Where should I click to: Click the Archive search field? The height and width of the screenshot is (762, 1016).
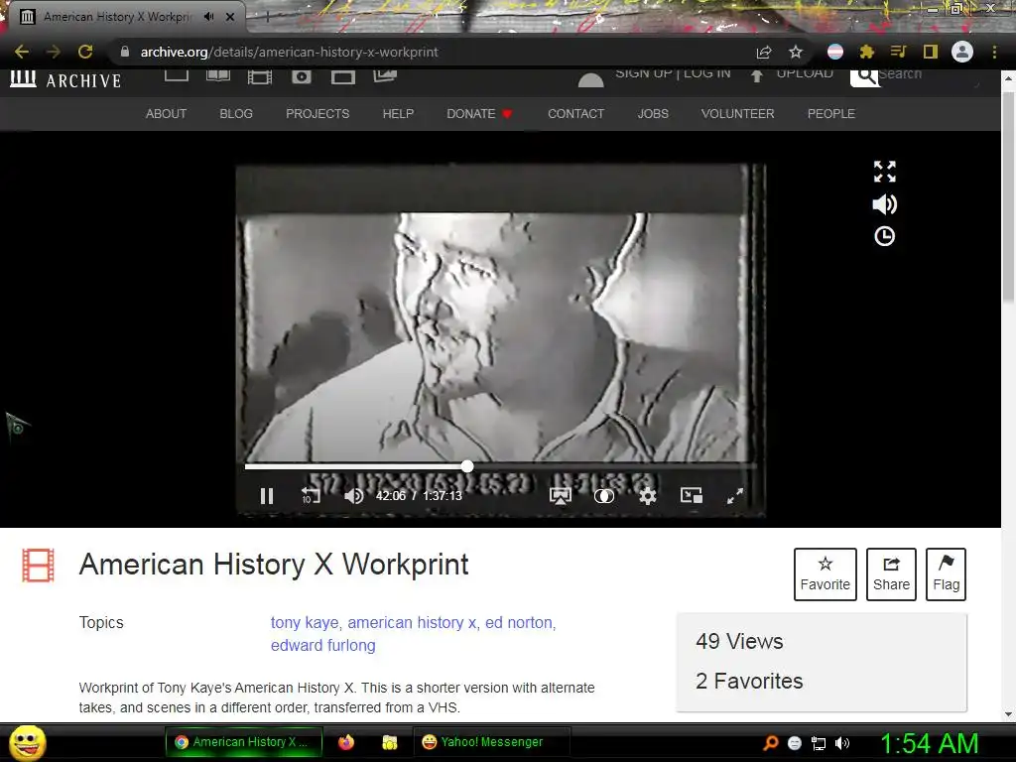point(927,75)
